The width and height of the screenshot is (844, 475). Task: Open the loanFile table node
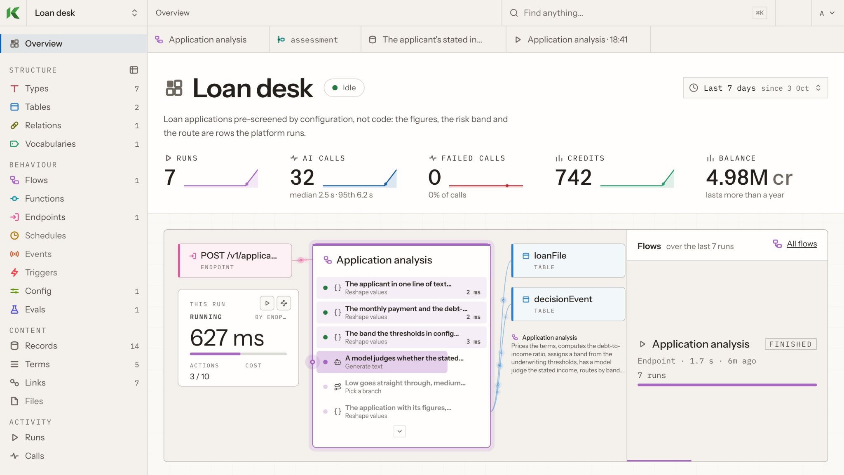pos(568,261)
